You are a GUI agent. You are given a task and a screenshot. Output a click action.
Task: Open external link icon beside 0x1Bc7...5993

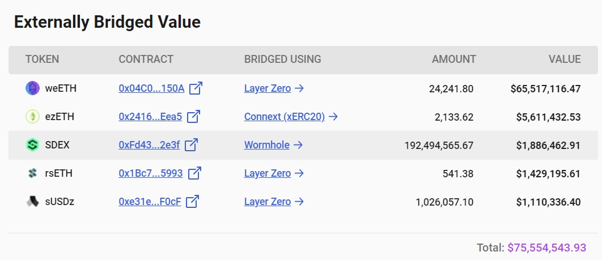(194, 173)
